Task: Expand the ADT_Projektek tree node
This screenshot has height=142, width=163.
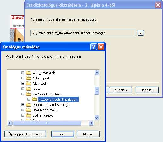Action: point(23,73)
